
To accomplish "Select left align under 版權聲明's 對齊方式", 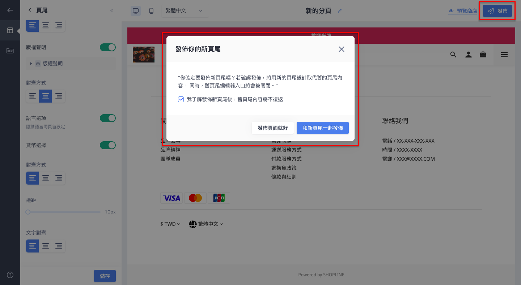I will coord(33,96).
